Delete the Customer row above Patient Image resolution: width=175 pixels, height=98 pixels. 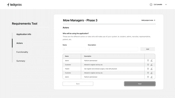pyautogui.click(x=148, y=65)
